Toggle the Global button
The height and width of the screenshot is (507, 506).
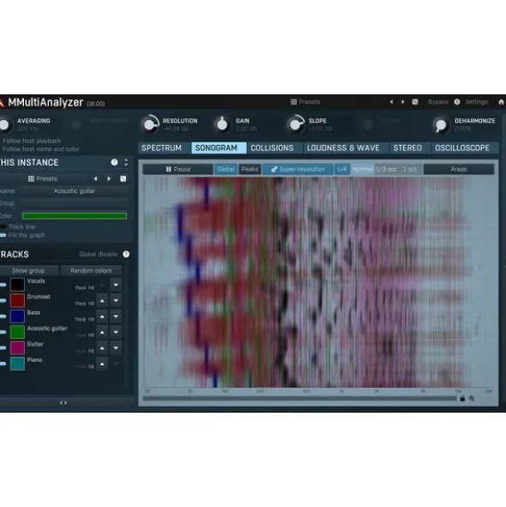coord(226,169)
